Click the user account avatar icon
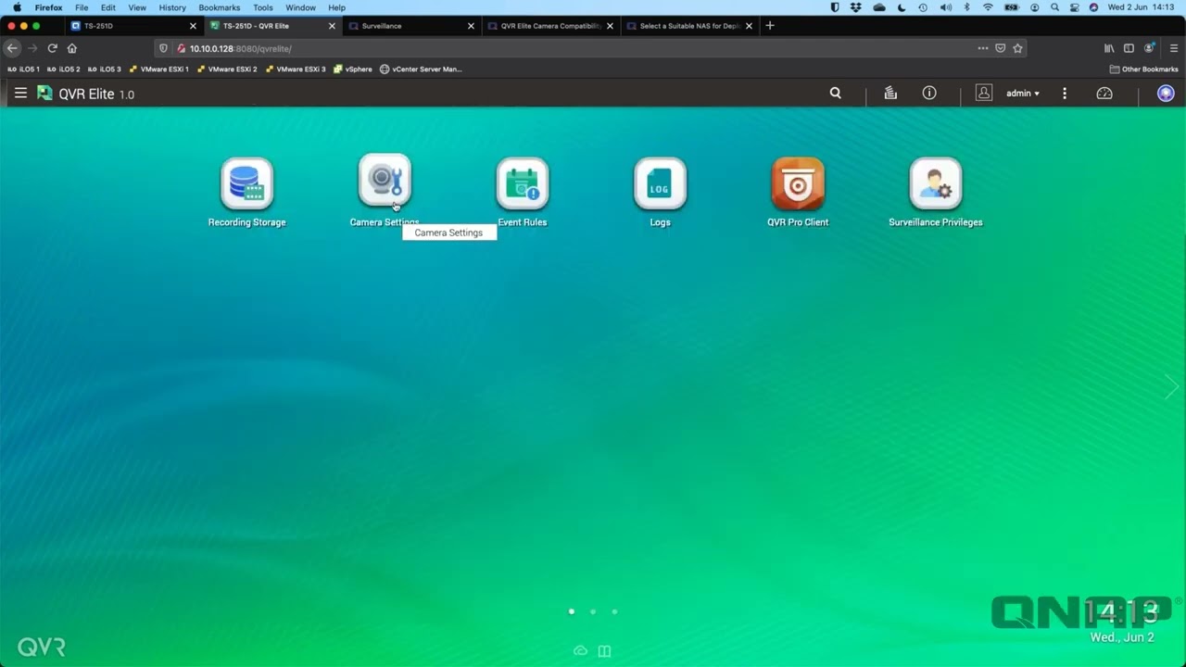Viewport: 1186px width, 667px height. 984,94
